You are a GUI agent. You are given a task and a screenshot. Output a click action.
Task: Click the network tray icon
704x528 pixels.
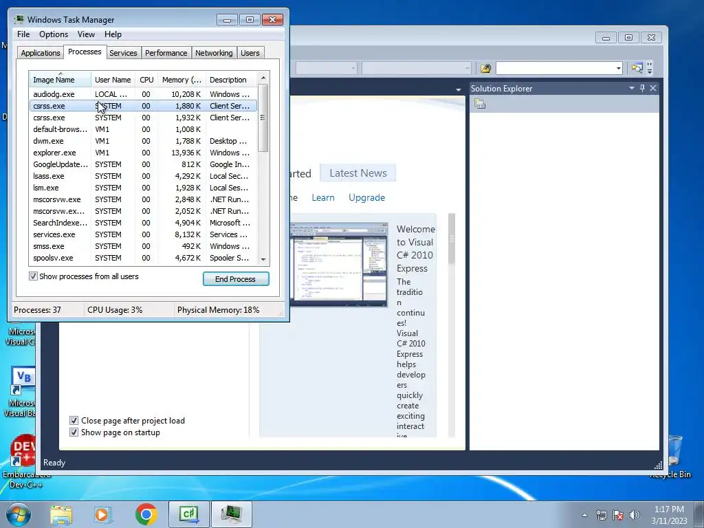coord(601,515)
